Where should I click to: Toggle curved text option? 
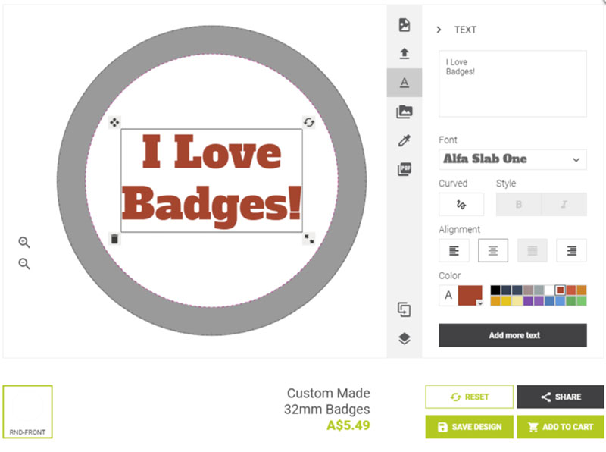[461, 205]
